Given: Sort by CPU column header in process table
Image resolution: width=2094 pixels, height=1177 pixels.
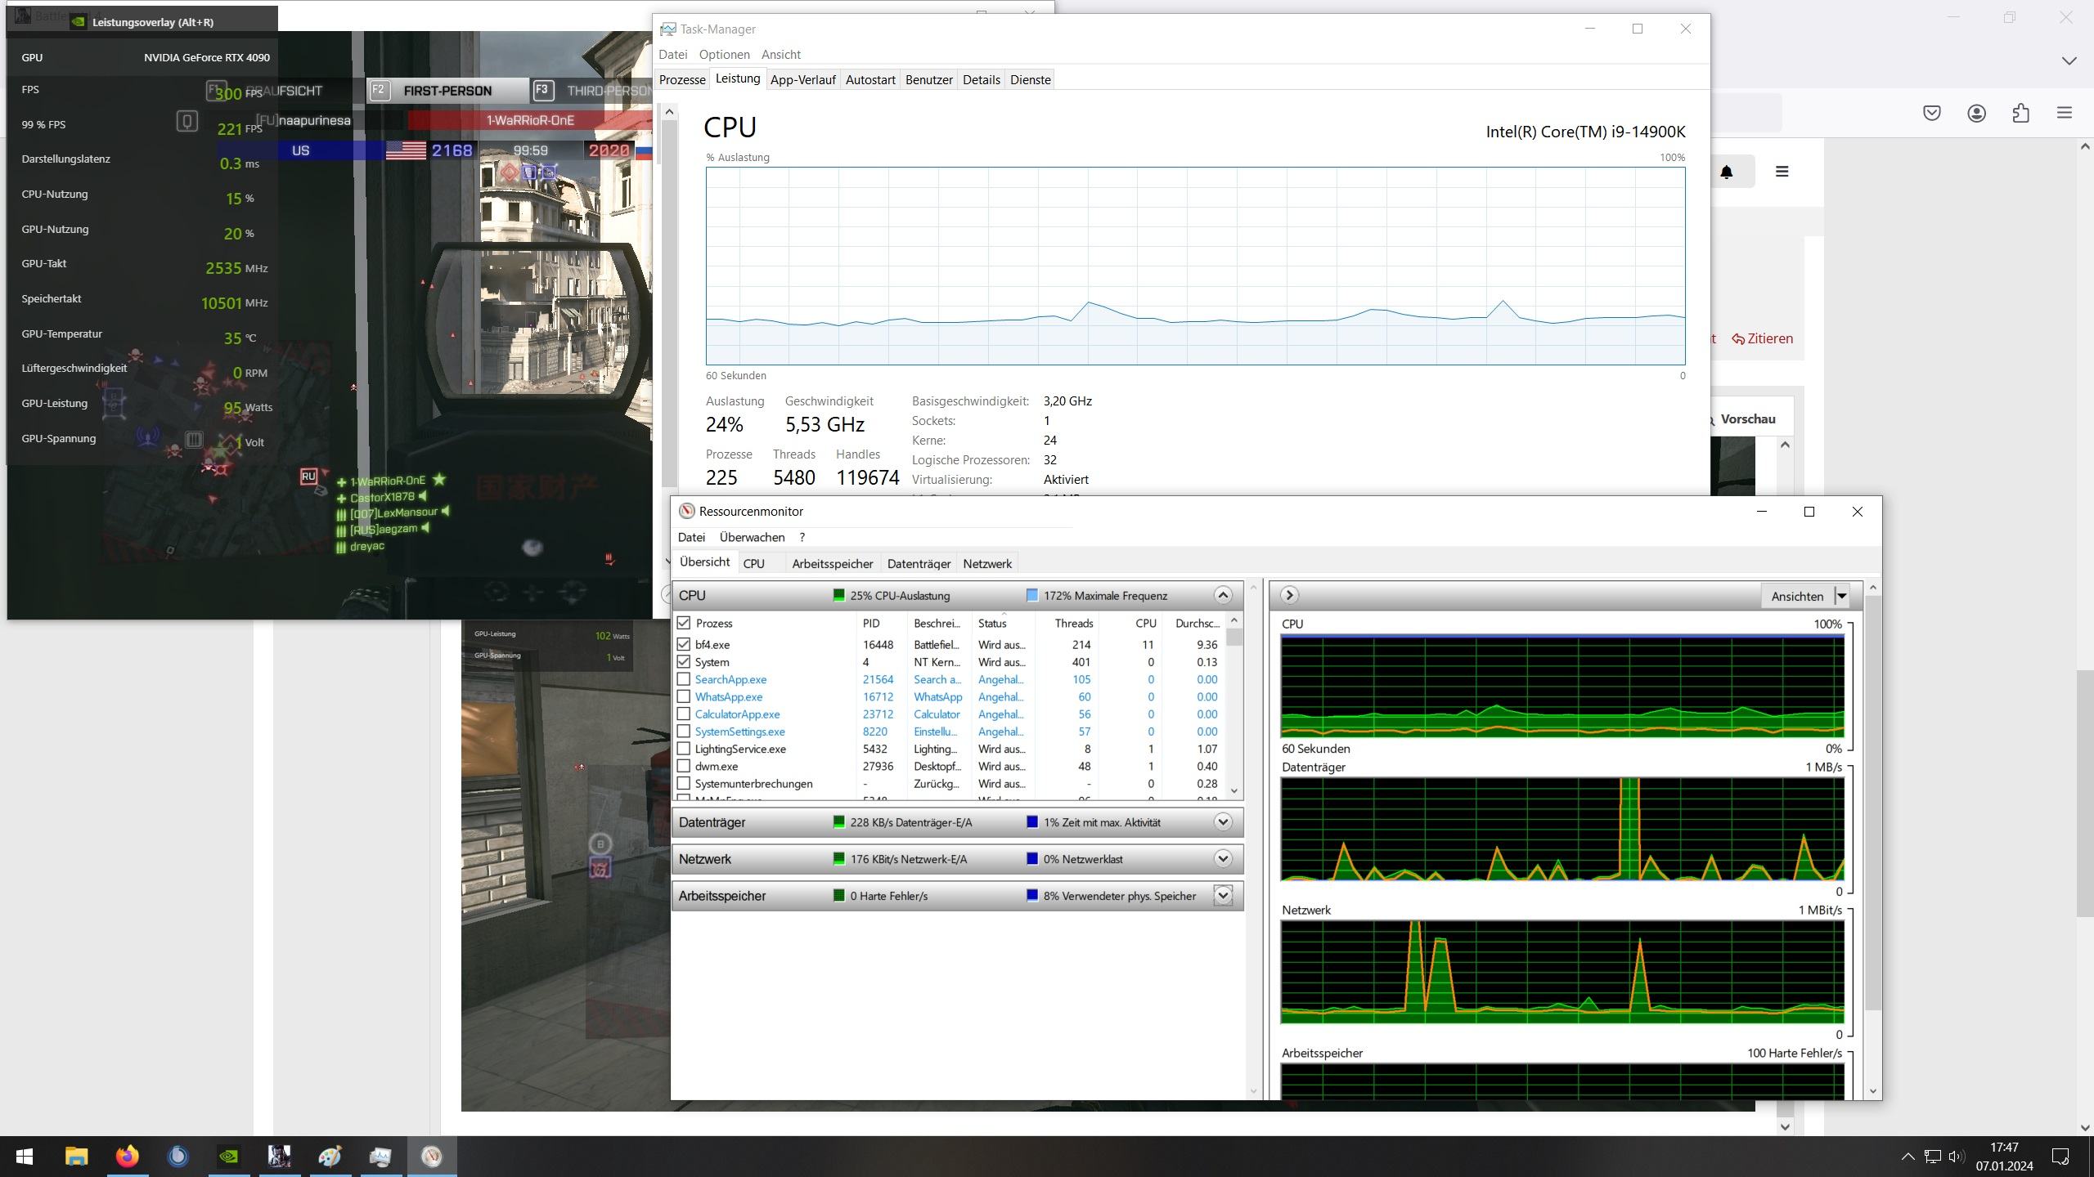Looking at the screenshot, I should point(1145,623).
